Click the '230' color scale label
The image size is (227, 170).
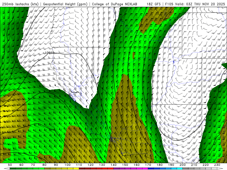pyautogui.click(x=217, y=165)
